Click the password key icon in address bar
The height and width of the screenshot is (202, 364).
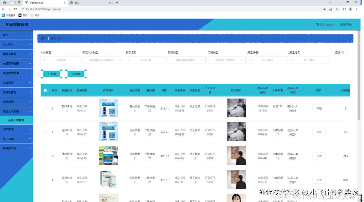(x=325, y=9)
